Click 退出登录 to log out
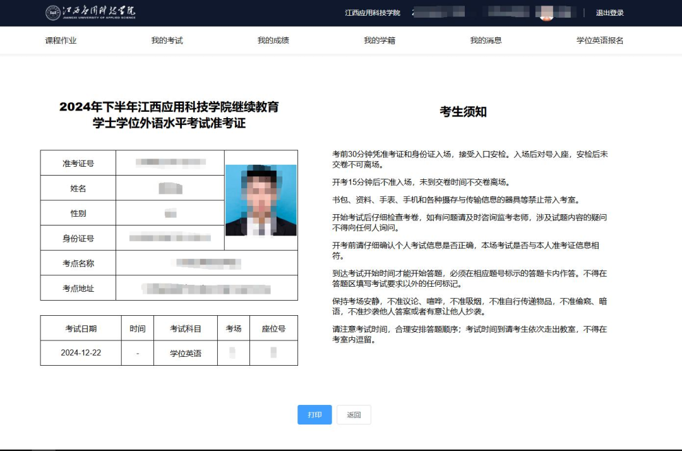682x451 pixels. 609,13
